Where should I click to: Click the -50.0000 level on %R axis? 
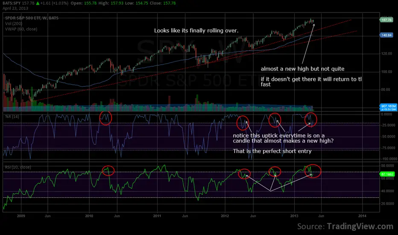(x=388, y=136)
